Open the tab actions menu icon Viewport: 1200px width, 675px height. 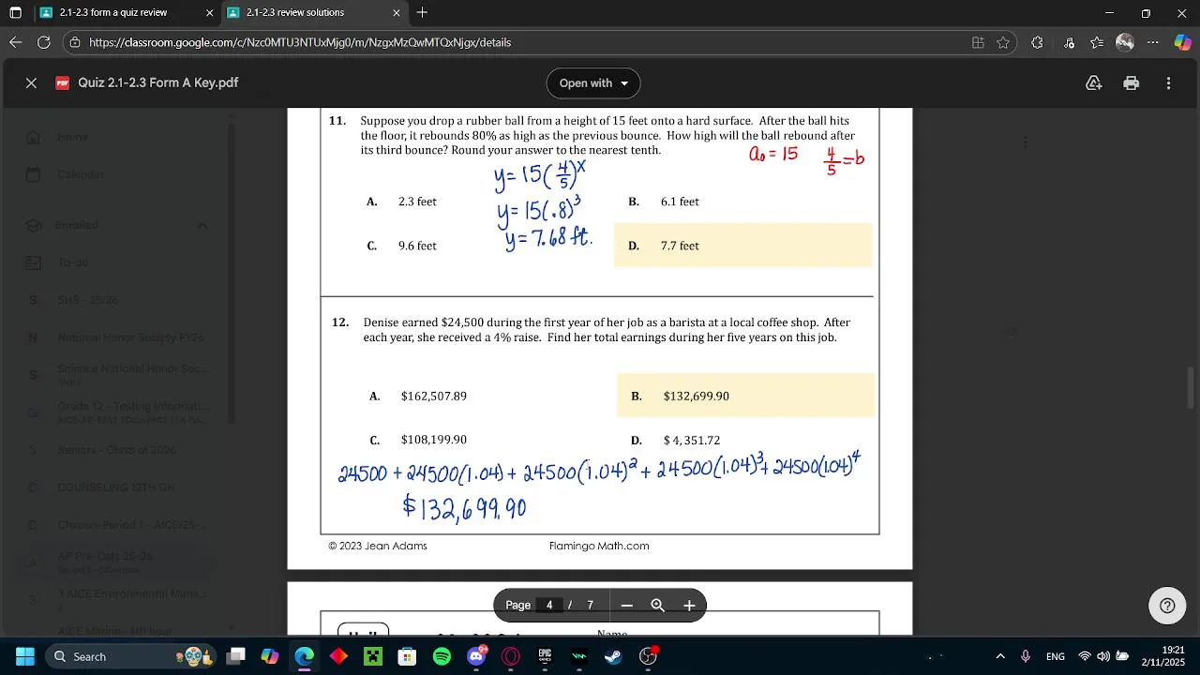coord(15,12)
